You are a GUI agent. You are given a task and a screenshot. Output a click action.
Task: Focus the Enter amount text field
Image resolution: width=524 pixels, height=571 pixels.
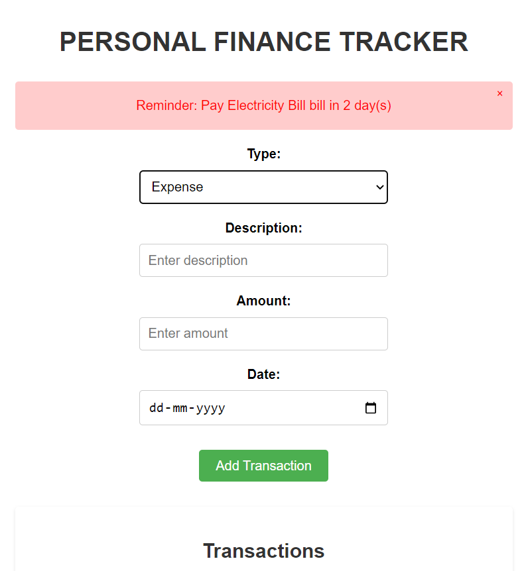[263, 333]
